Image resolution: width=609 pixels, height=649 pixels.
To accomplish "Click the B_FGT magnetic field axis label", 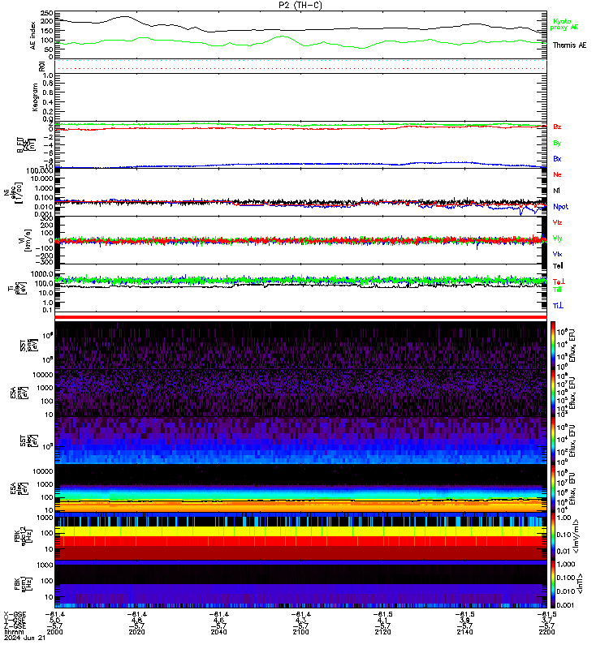I will click(25, 144).
